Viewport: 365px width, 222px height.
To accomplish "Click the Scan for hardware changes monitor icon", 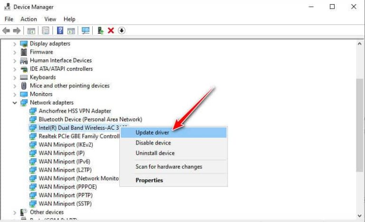I will (x=86, y=30).
